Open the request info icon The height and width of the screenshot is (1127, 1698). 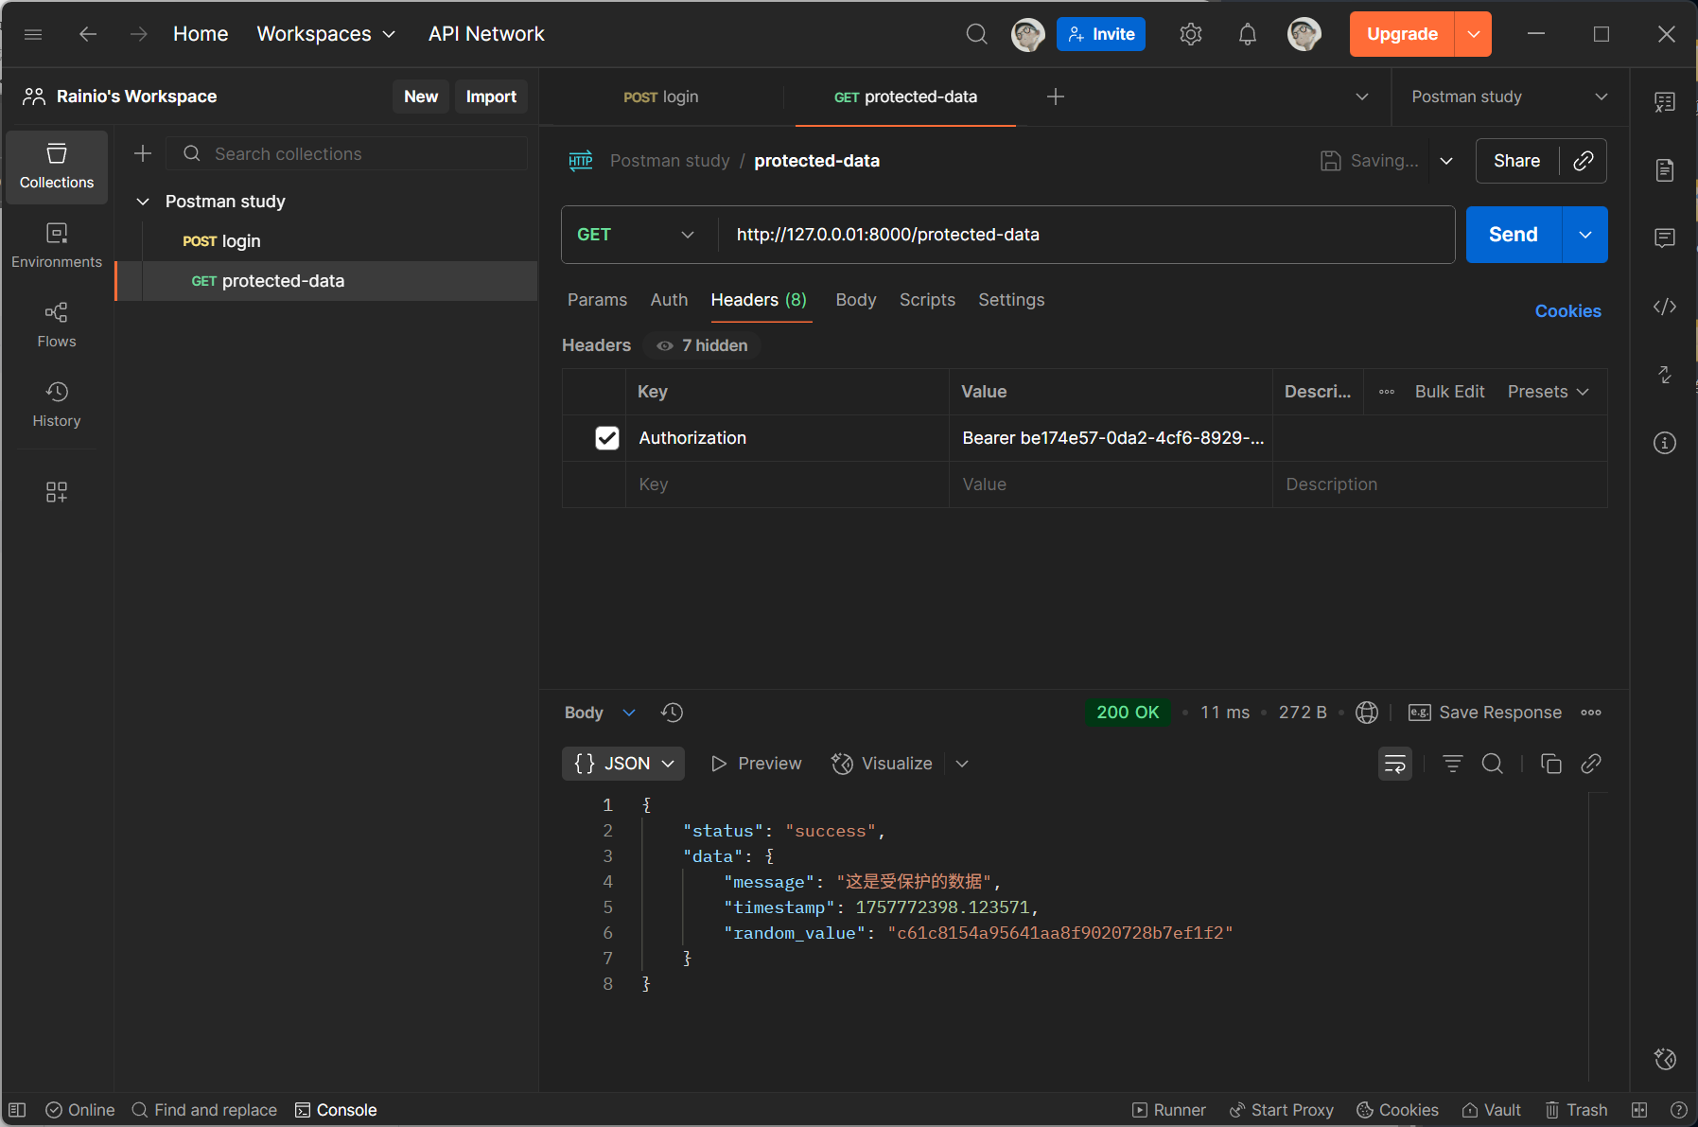[1665, 443]
